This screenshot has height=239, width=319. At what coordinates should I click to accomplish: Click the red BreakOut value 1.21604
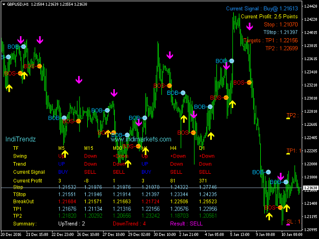(67, 202)
